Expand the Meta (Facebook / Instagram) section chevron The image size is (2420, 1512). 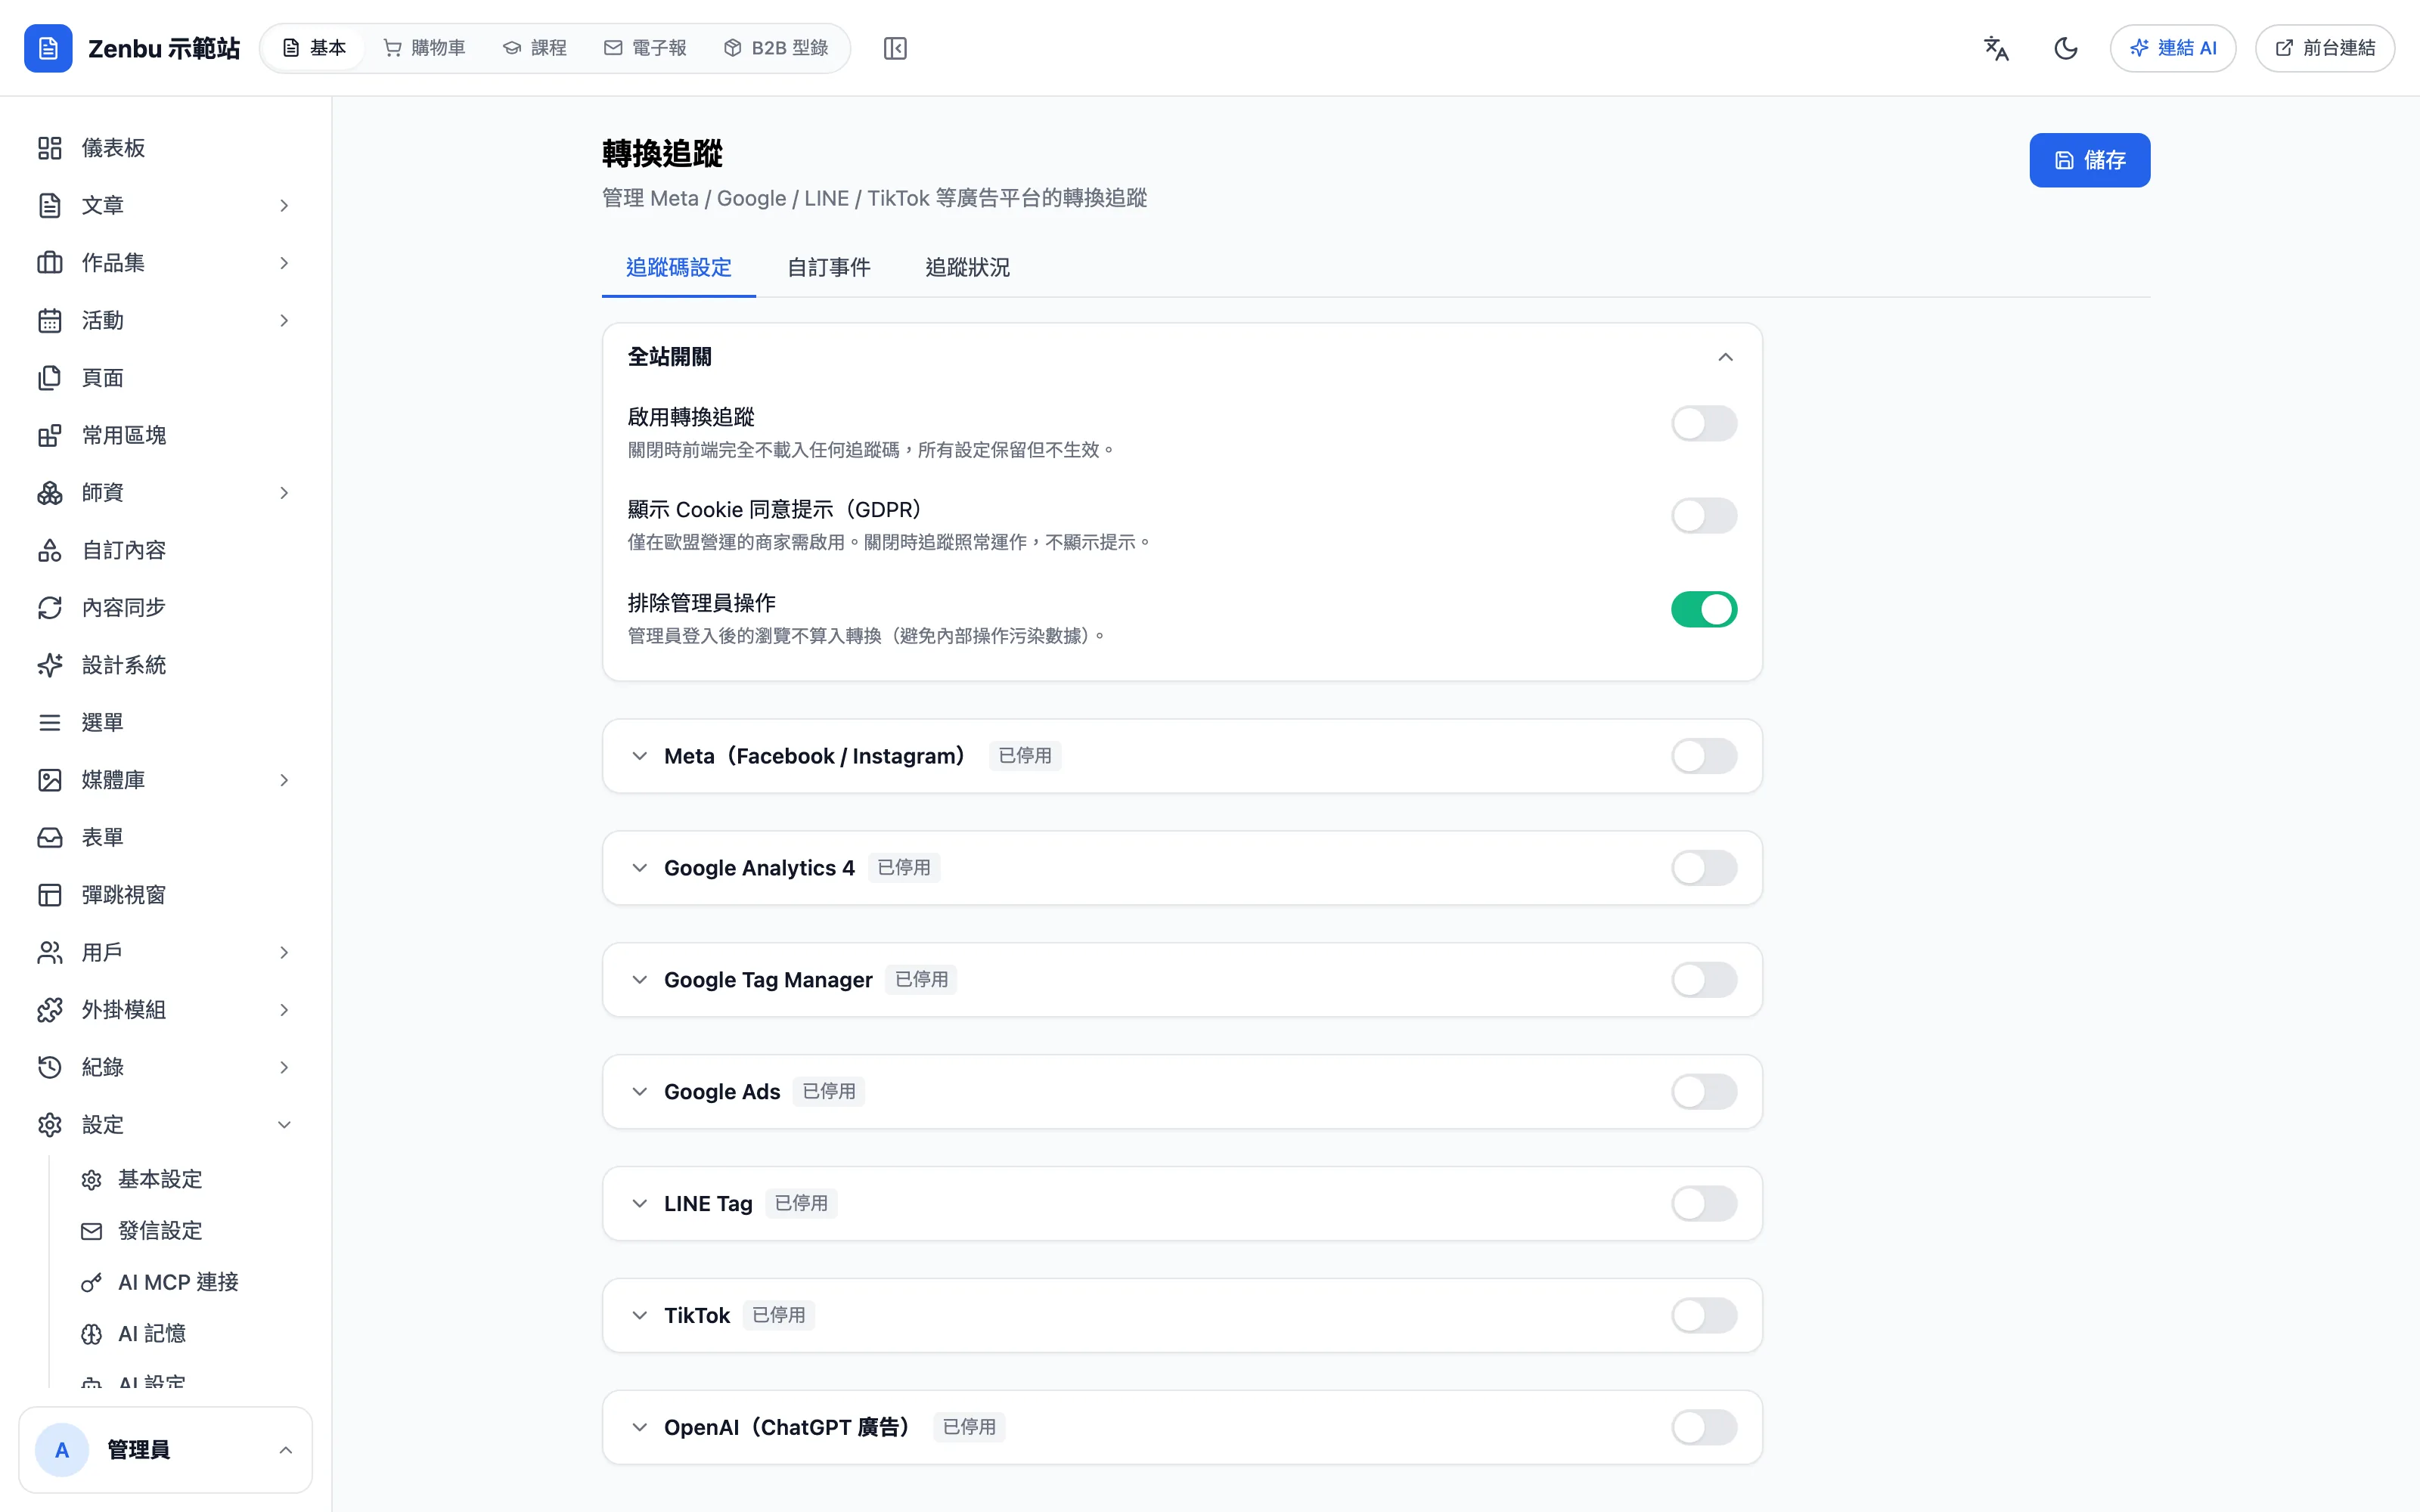(x=640, y=756)
